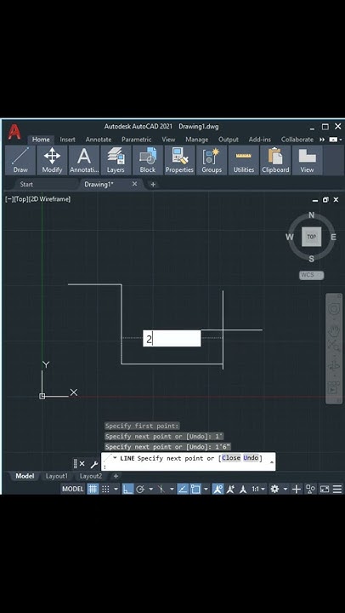
Task: Expand polar tracking angle dropdown arrow
Action: [150, 489]
